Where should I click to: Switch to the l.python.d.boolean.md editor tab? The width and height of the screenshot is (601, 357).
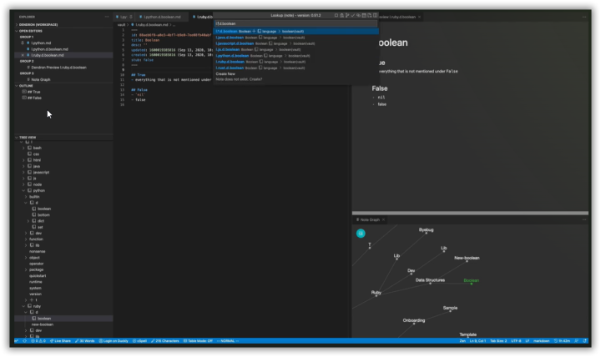tap(162, 17)
